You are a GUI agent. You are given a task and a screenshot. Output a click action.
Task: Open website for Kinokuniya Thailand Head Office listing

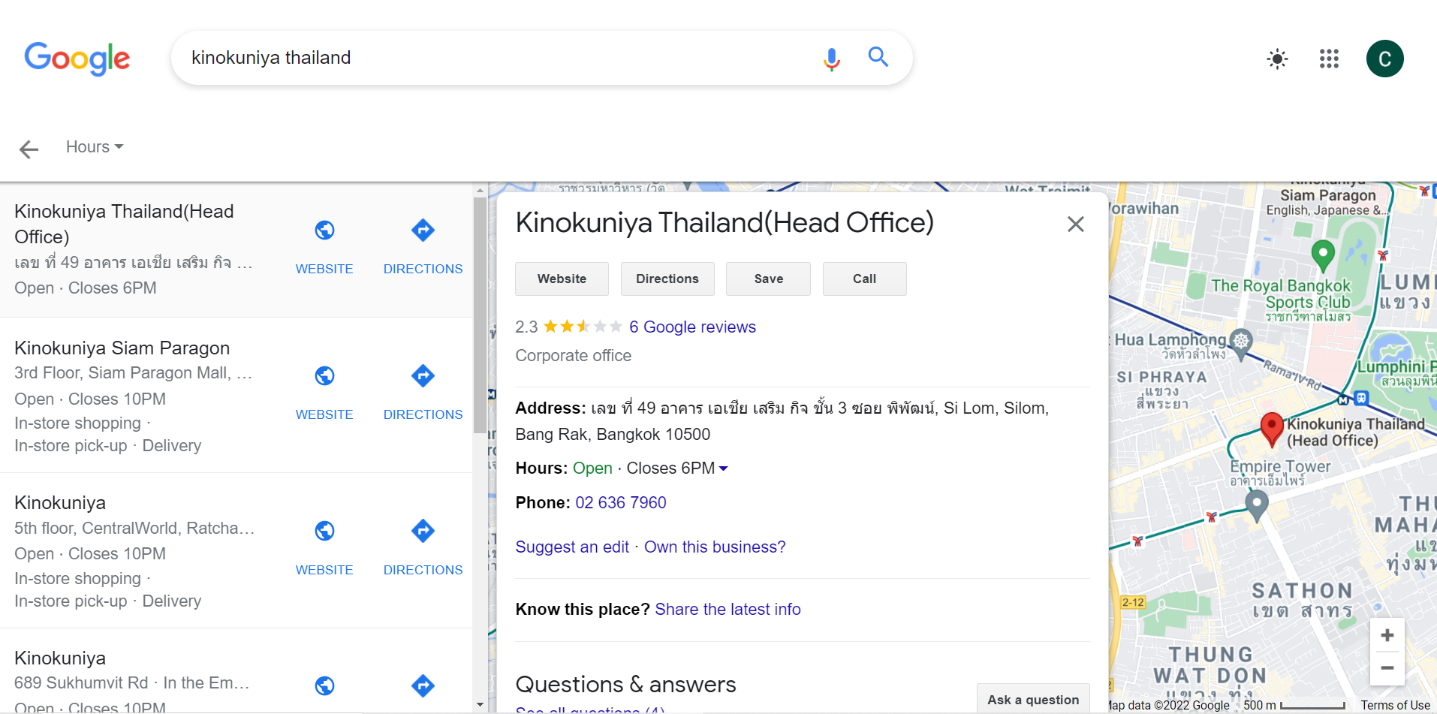324,248
